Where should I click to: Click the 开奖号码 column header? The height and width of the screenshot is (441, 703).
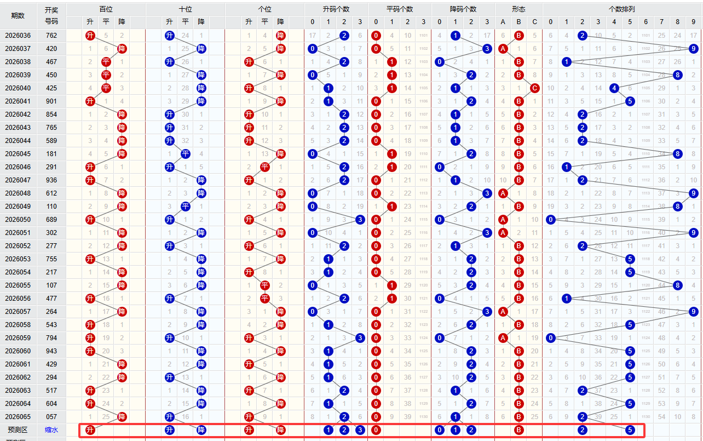point(51,16)
